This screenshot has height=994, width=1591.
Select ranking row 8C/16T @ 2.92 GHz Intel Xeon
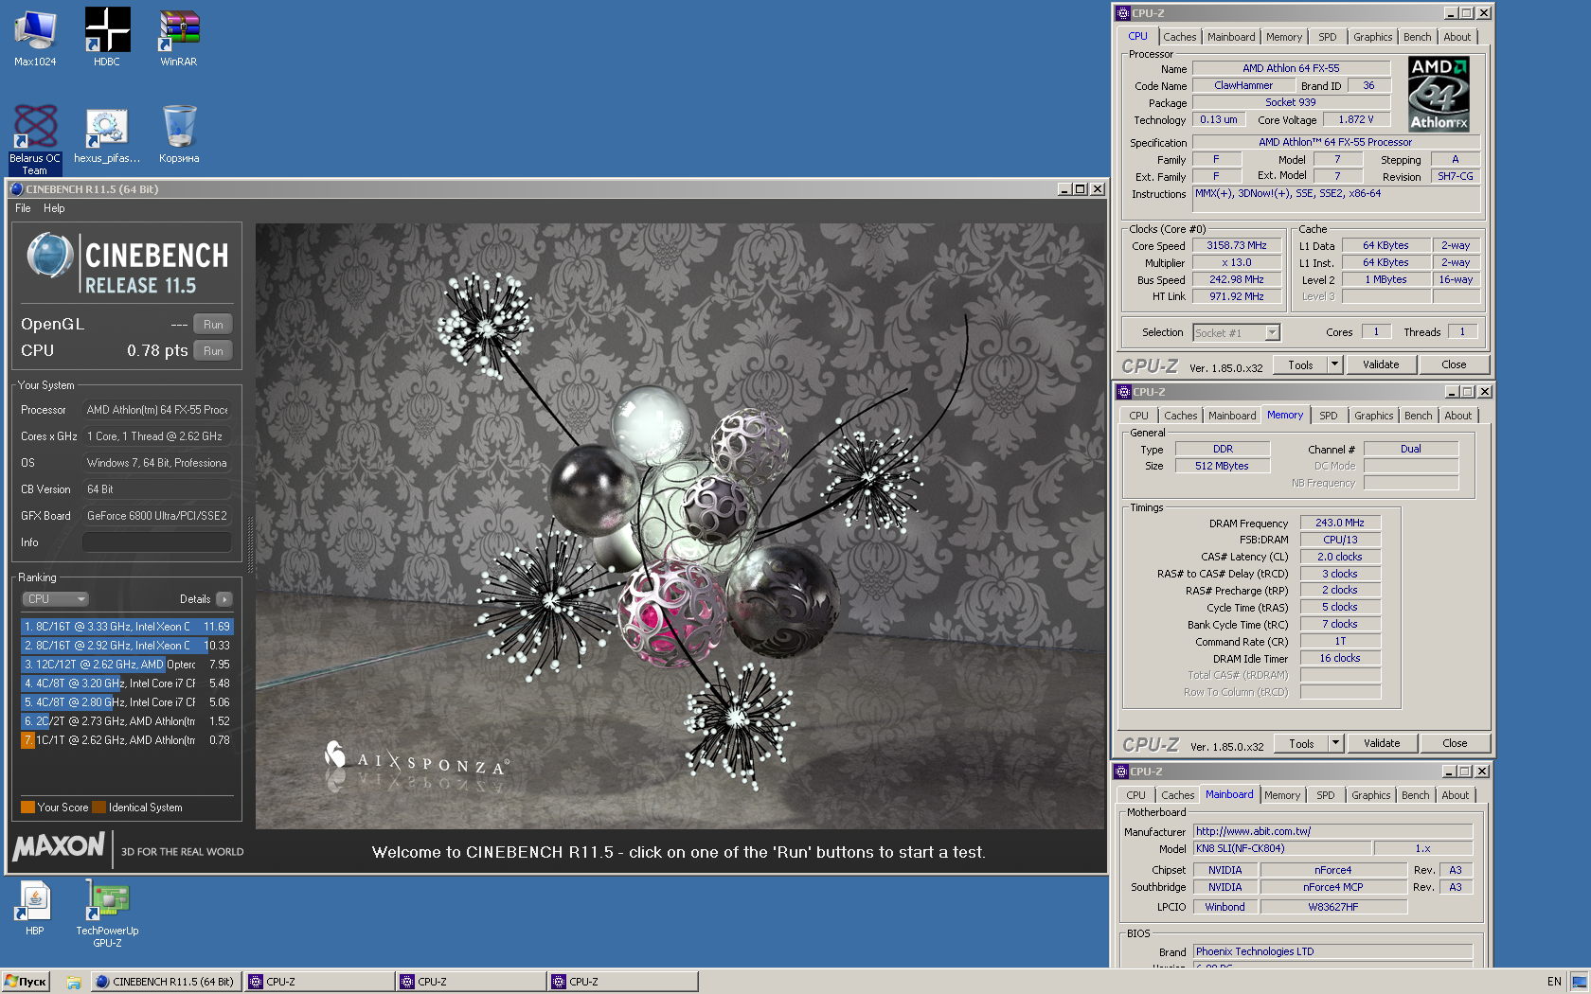pos(126,646)
